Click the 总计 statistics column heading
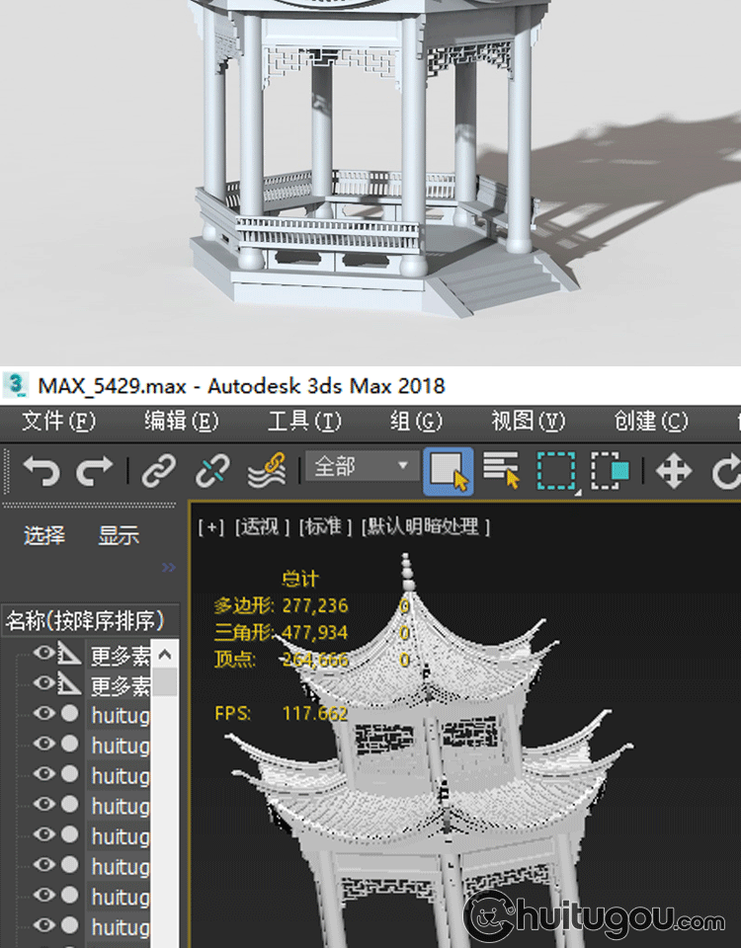 point(300,579)
